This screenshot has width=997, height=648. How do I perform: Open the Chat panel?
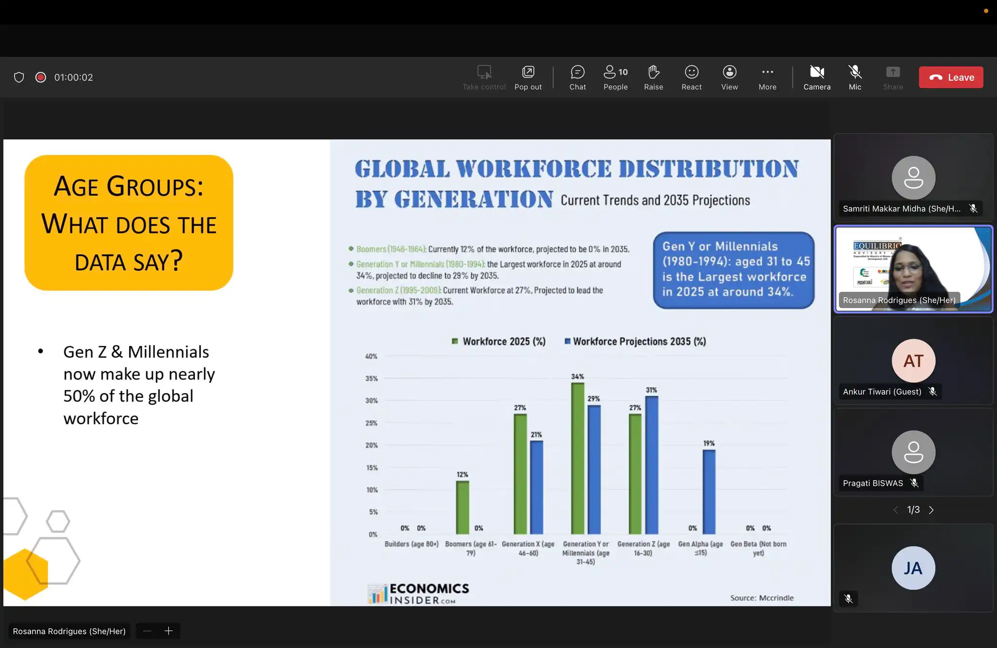[x=577, y=77]
